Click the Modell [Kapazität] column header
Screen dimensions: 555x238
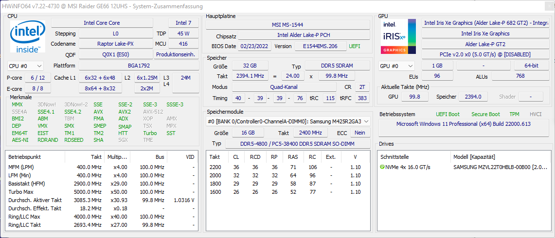pyautogui.click(x=474, y=157)
